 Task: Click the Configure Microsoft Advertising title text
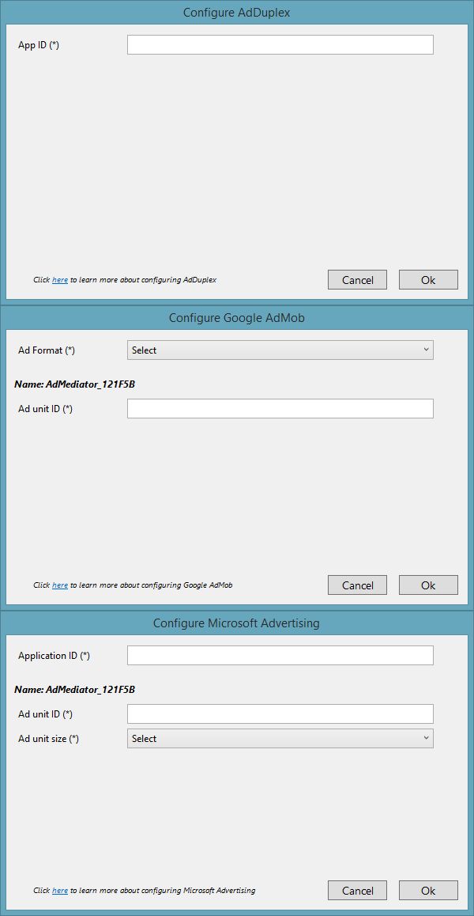click(x=236, y=623)
